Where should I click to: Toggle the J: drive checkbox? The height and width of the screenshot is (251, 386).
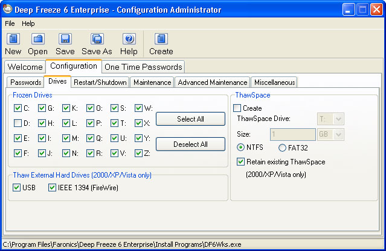click(42, 153)
